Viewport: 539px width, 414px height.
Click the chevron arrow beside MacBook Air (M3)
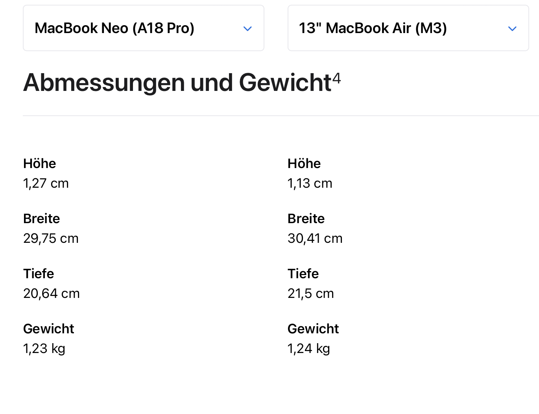(512, 29)
